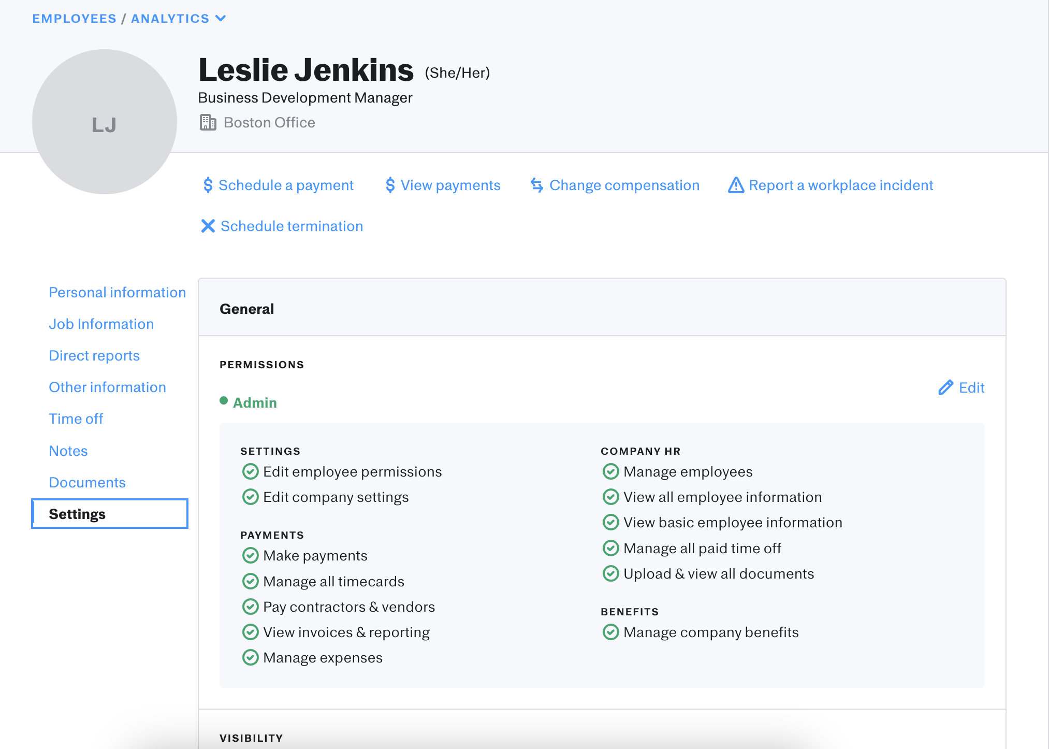This screenshot has width=1049, height=749.
Task: Click the Employees breadcrumb link
Action: (x=74, y=19)
